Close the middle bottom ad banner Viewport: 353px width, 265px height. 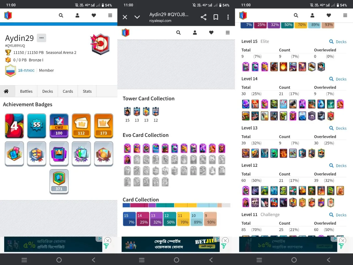(225, 240)
